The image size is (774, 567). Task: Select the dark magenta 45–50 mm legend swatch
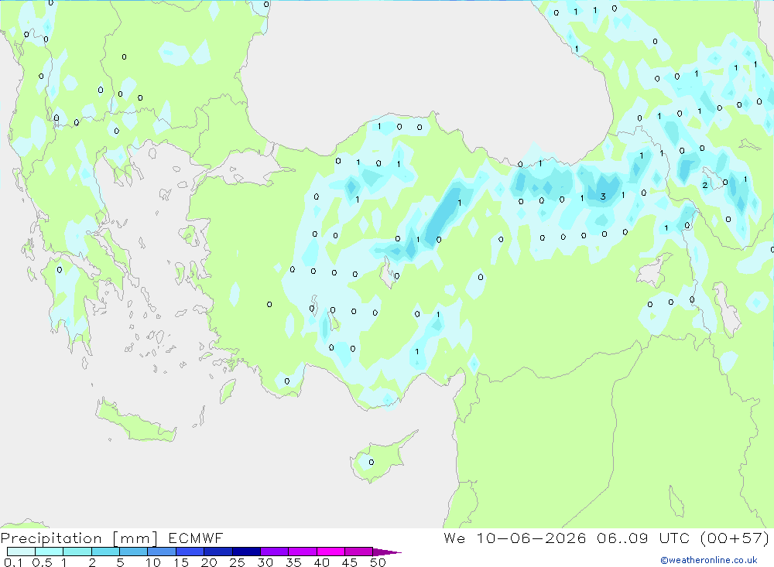pos(358,552)
